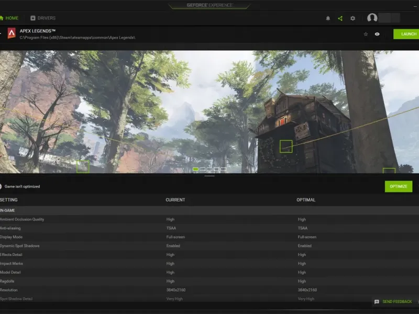
Task: Click the green share icon
Action: (340, 18)
